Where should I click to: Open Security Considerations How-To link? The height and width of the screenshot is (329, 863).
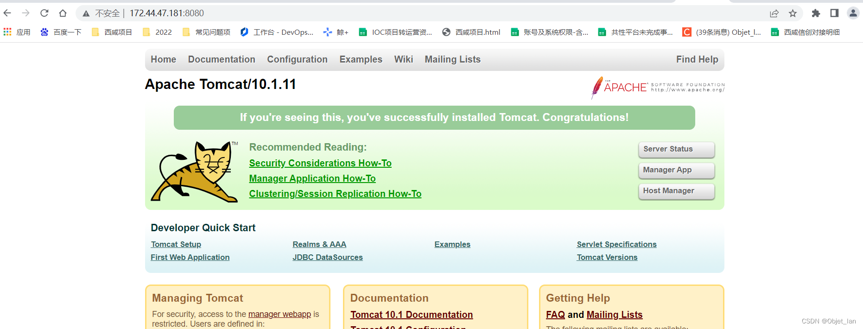(x=320, y=163)
